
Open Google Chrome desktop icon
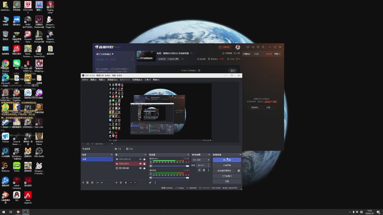[5, 66]
